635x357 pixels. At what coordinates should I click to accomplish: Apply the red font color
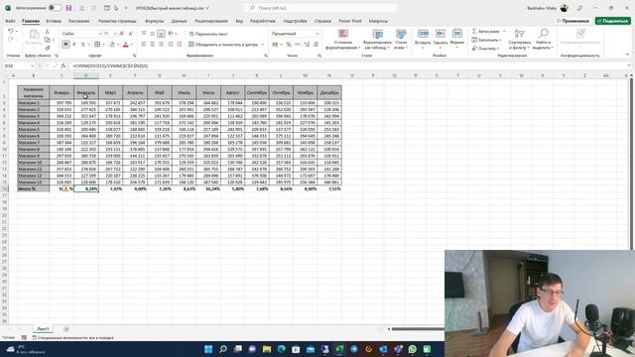click(x=126, y=44)
